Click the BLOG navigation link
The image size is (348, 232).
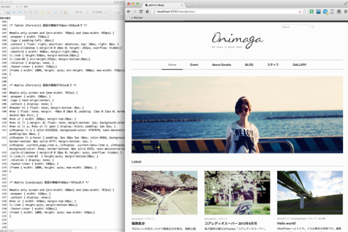click(x=249, y=65)
